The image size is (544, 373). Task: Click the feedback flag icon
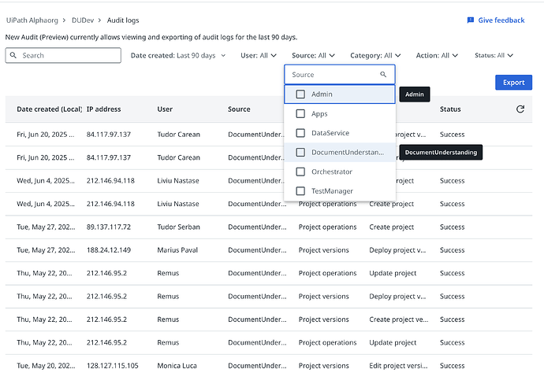point(471,20)
